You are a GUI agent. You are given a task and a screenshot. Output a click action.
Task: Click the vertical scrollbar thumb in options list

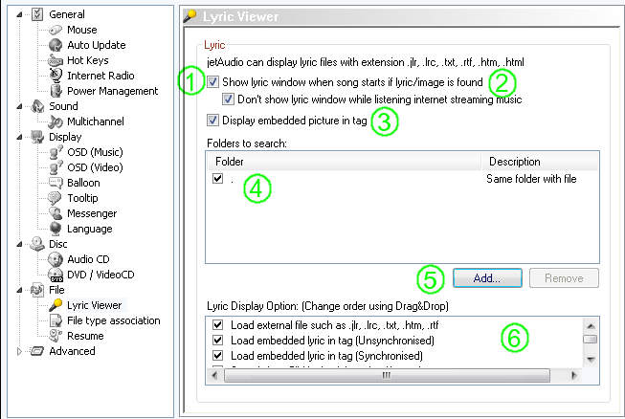coord(590,340)
